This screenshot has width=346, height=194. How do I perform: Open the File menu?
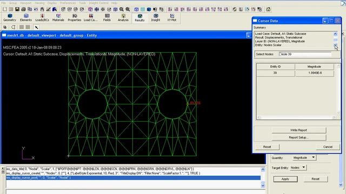coord(3,3)
